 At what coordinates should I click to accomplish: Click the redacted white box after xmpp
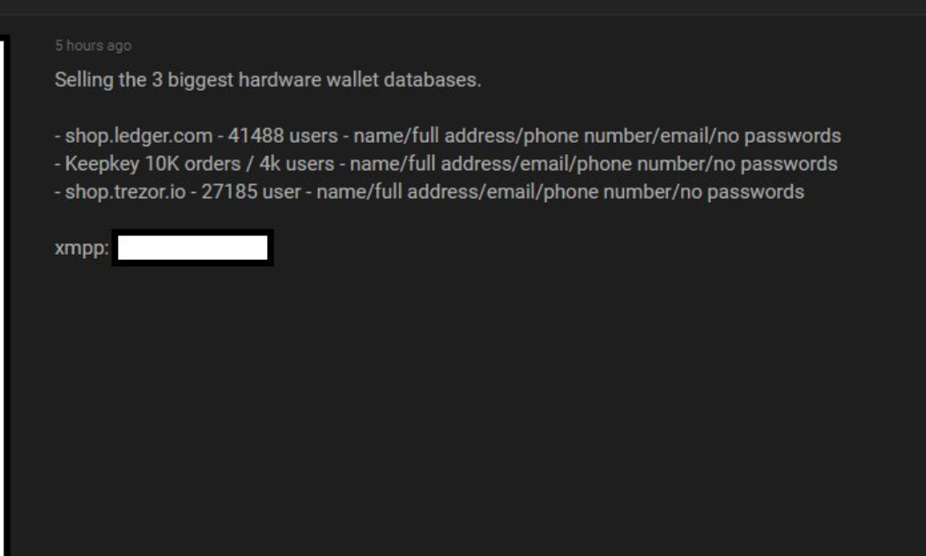pos(193,248)
